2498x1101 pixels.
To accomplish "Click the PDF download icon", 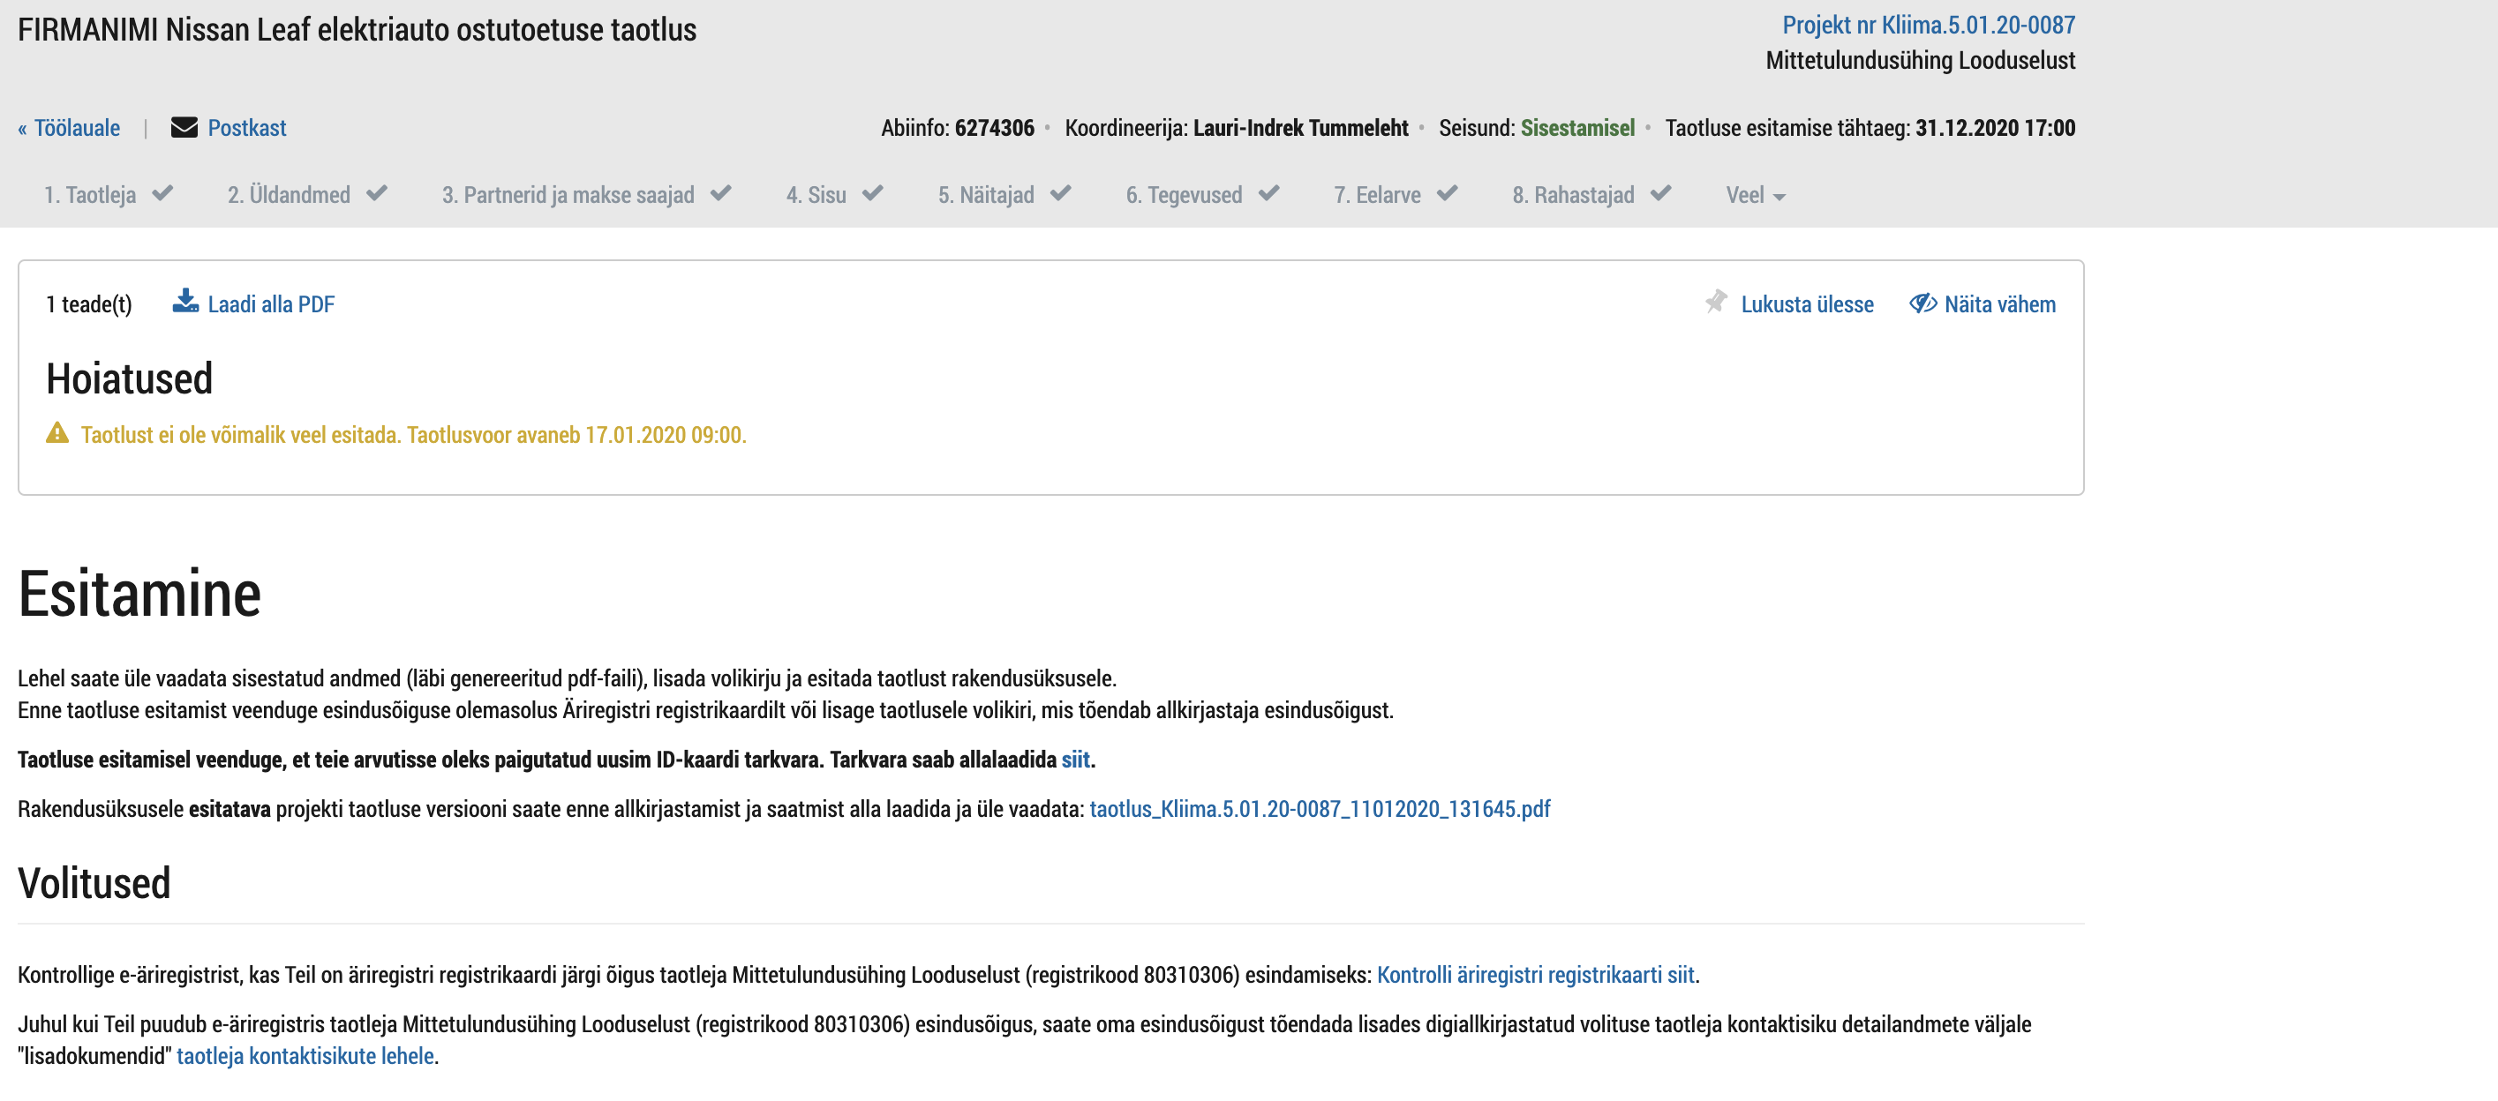I will [185, 302].
